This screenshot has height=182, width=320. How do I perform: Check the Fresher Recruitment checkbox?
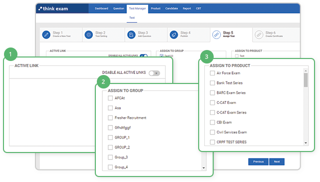[x=110, y=117]
